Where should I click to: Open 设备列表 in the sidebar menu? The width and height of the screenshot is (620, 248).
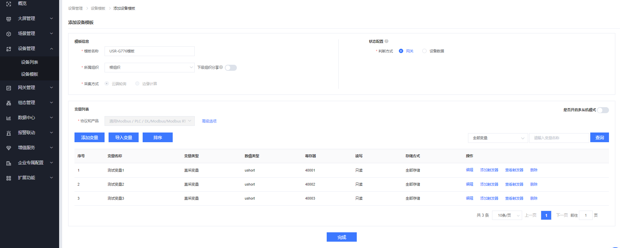(29, 62)
